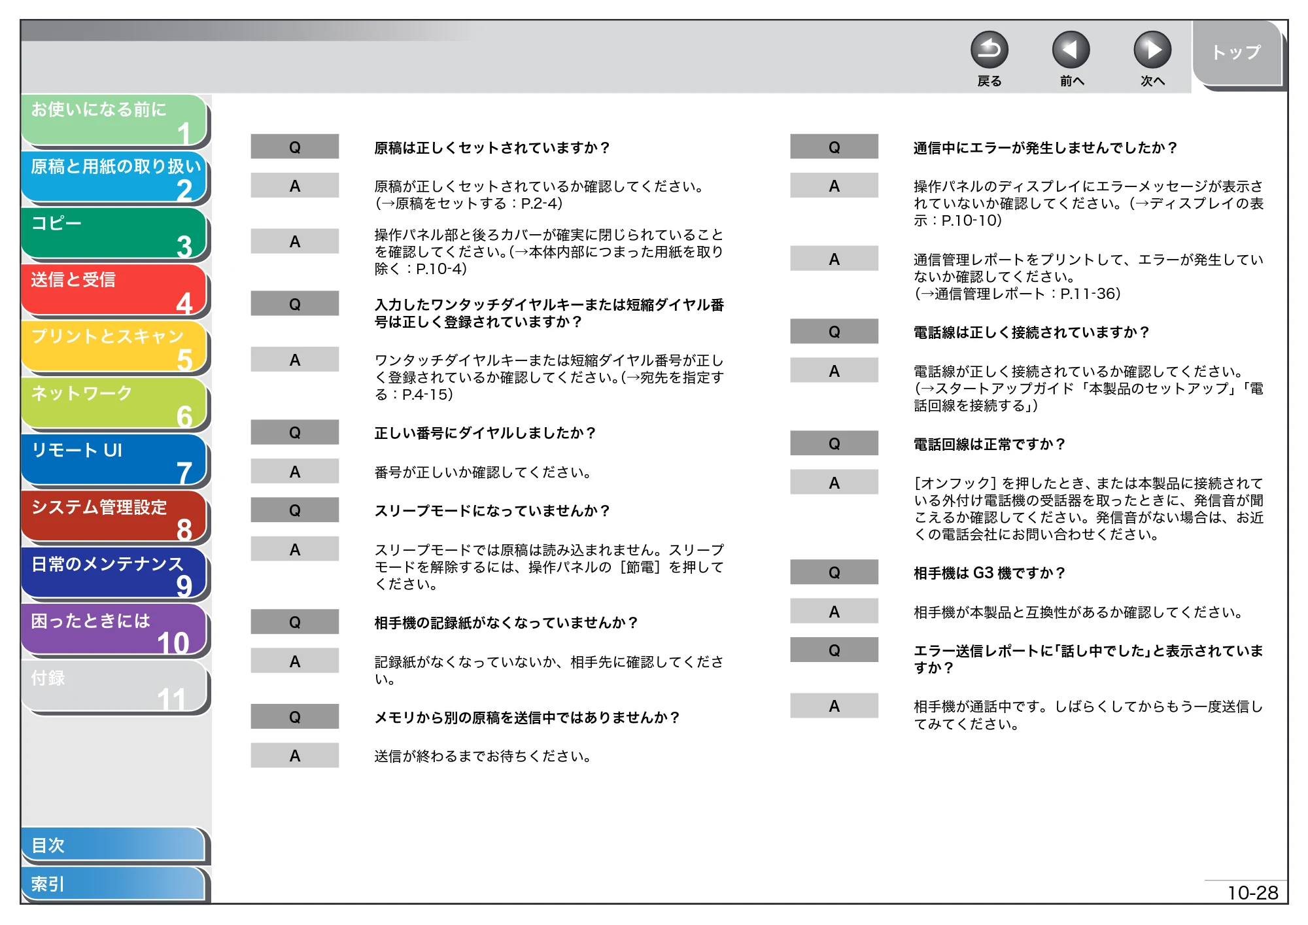
Task: Open chapter 1 お使いになる前に tab
Action: (114, 120)
